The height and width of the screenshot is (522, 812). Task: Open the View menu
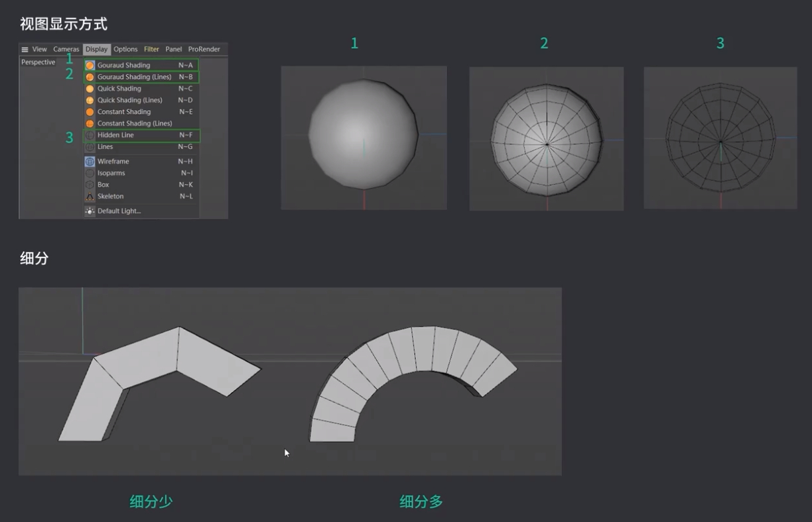coord(40,50)
